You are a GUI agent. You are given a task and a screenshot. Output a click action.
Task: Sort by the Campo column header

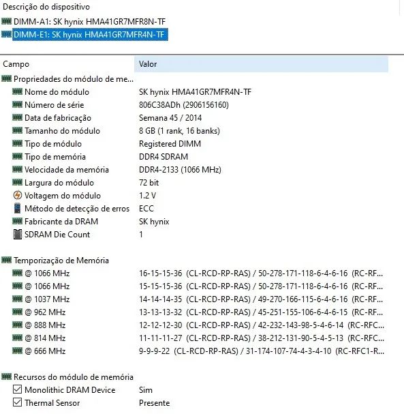point(16,64)
